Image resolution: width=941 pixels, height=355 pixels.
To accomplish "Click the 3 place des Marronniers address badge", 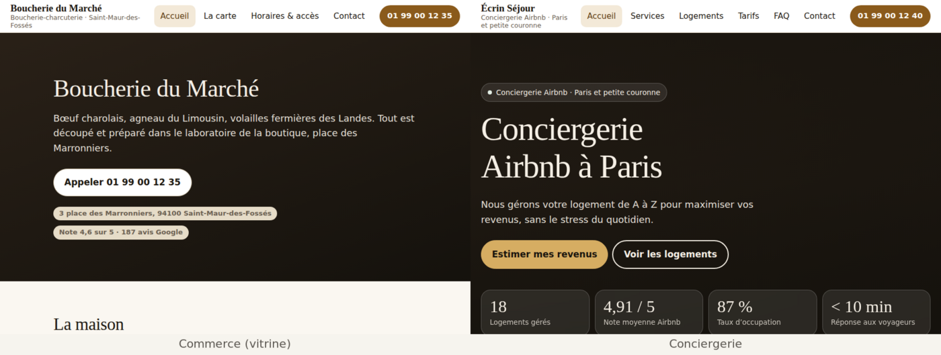I will click(x=165, y=213).
